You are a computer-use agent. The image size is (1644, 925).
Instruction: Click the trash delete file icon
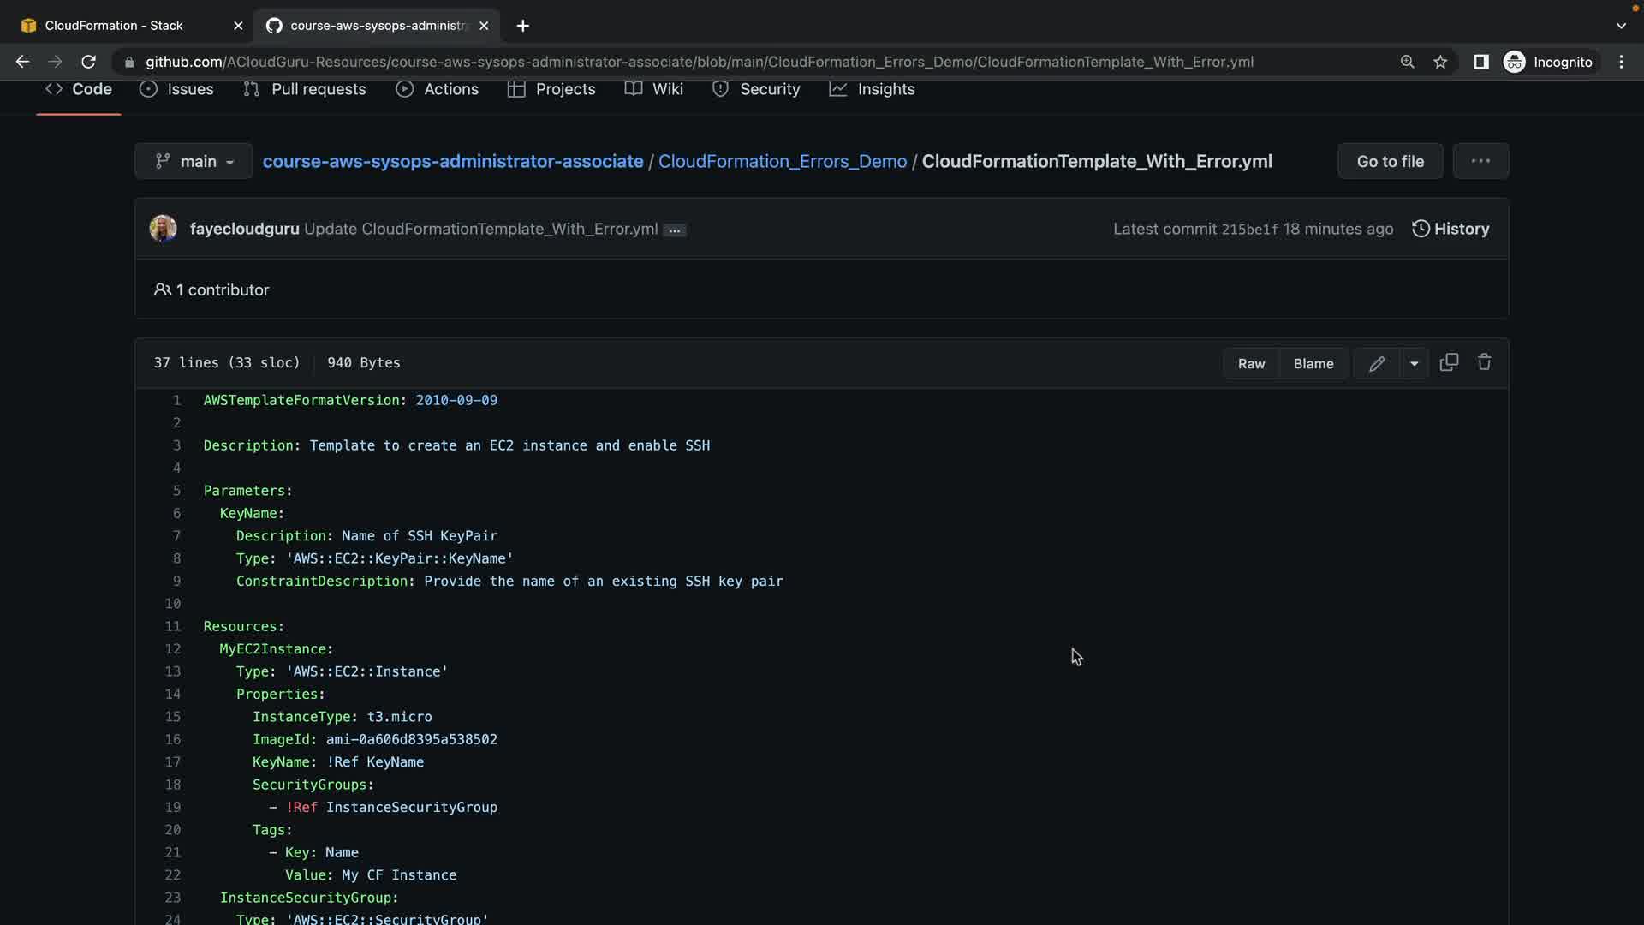tap(1484, 362)
